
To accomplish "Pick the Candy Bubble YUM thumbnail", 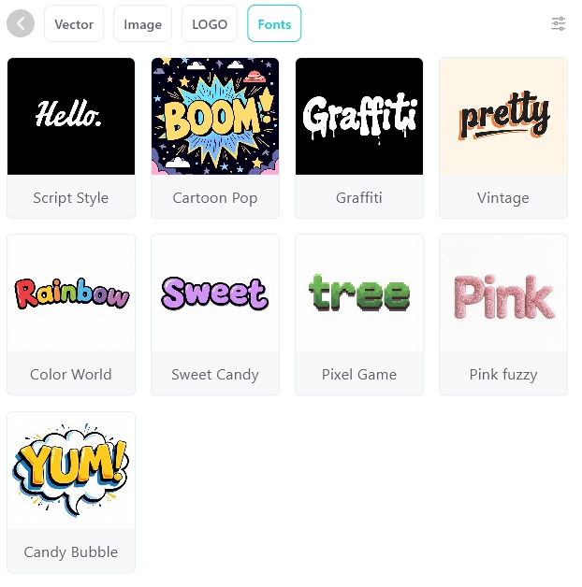I will [71, 470].
